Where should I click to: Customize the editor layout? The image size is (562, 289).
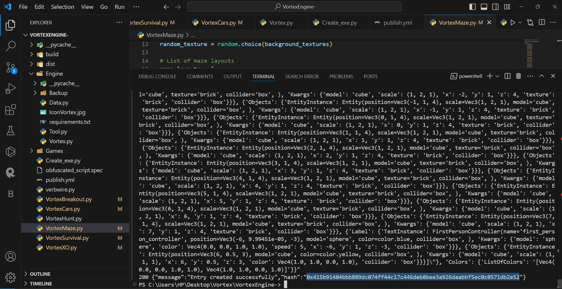[x=507, y=7]
